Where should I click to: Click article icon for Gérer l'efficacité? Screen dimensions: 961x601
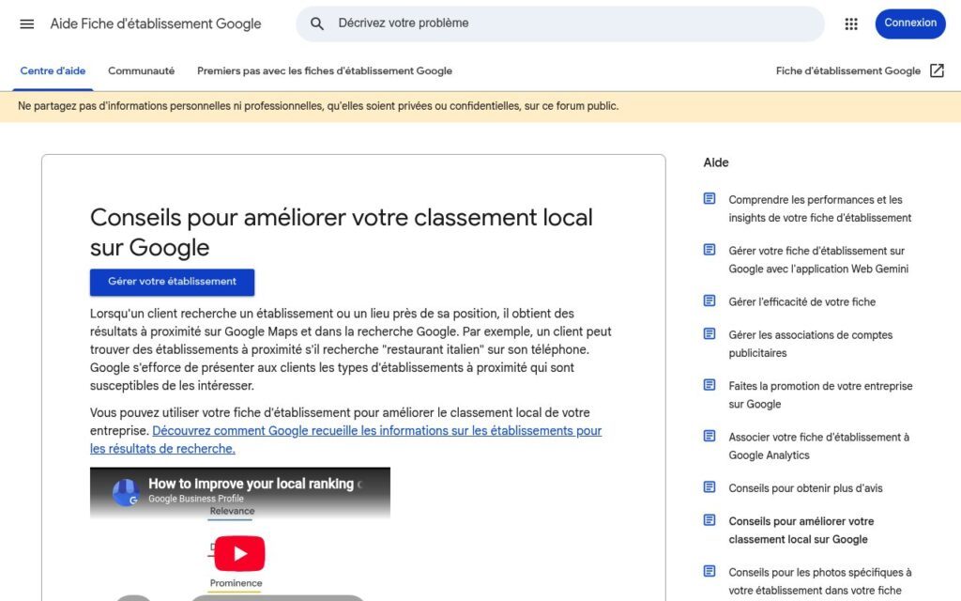point(709,300)
